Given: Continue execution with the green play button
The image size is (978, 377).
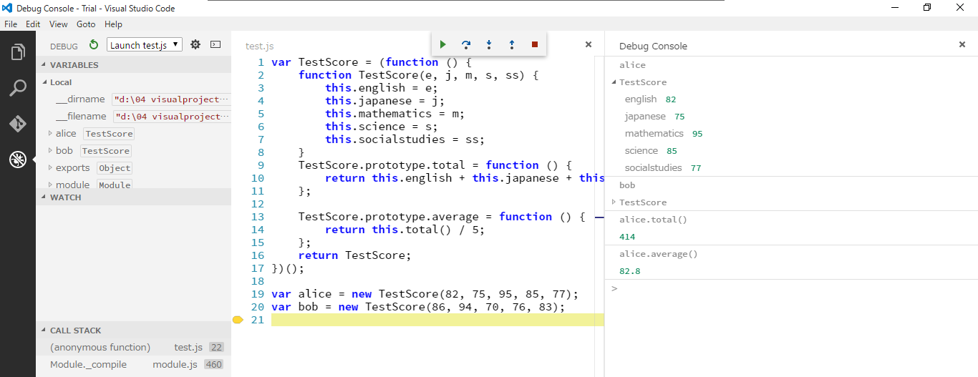Looking at the screenshot, I should (x=443, y=44).
